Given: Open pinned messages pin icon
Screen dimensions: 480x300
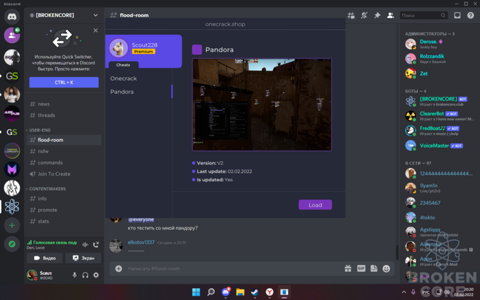Looking at the screenshot, I should (377, 15).
